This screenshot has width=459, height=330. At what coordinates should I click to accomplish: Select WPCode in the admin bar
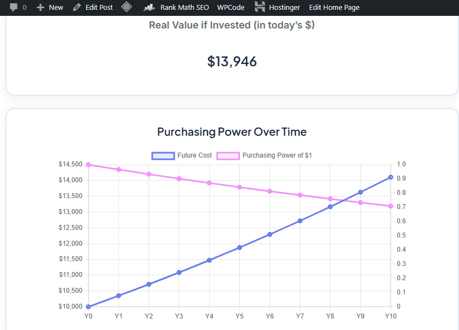pos(231,7)
